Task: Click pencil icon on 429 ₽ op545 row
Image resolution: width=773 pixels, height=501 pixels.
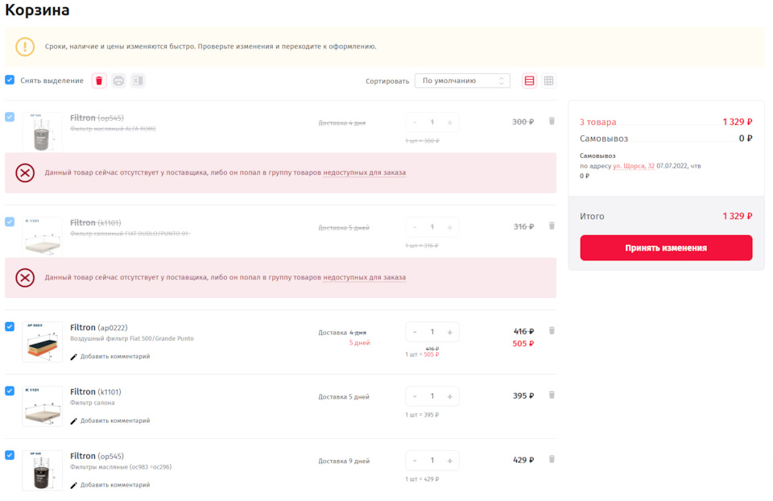Action: click(x=73, y=485)
